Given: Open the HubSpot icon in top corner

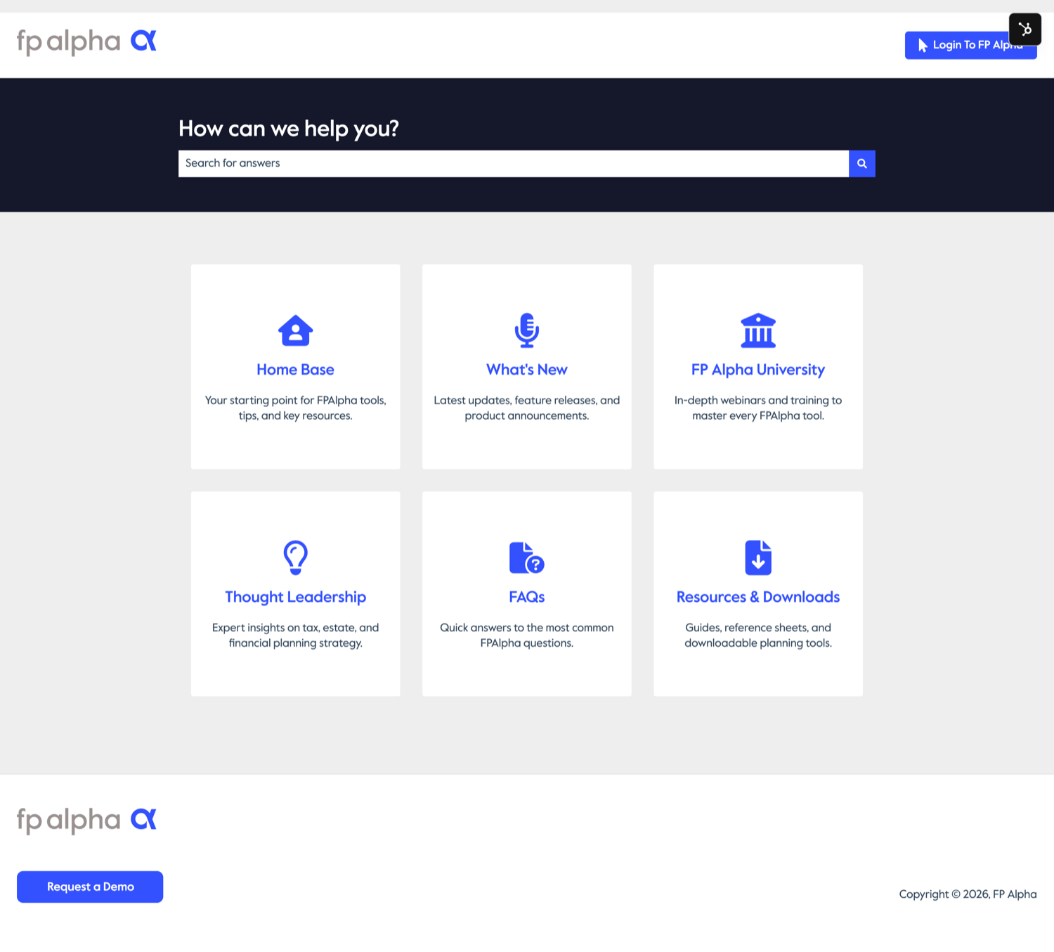Looking at the screenshot, I should 1025,30.
